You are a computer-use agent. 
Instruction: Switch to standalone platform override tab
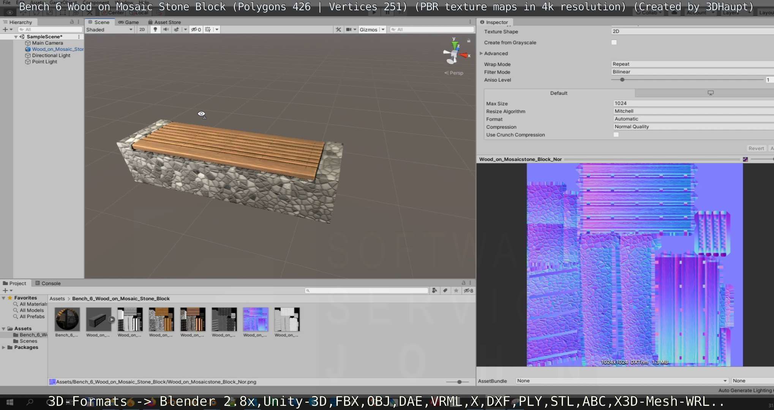(711, 93)
